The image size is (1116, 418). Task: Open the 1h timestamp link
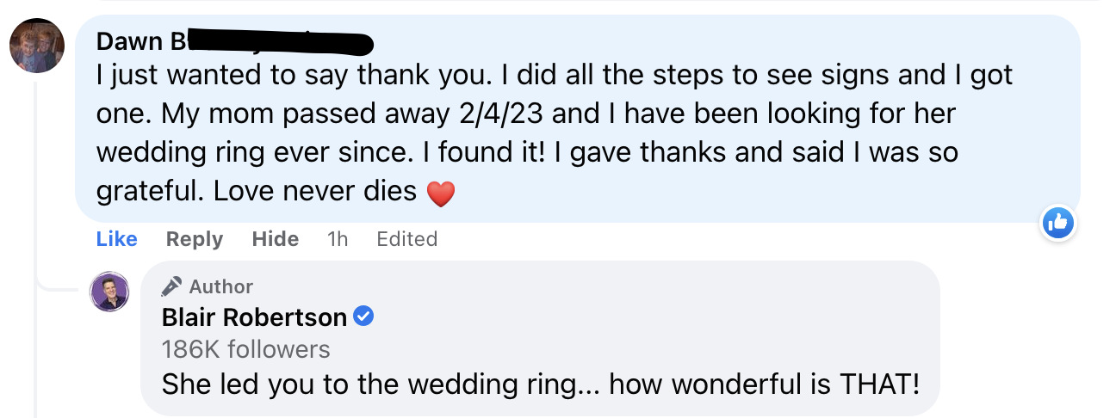tap(338, 239)
